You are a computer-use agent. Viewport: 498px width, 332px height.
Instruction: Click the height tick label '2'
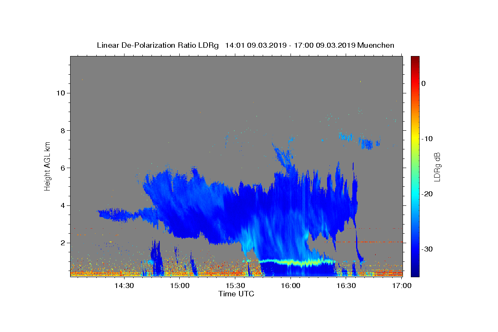62,243
